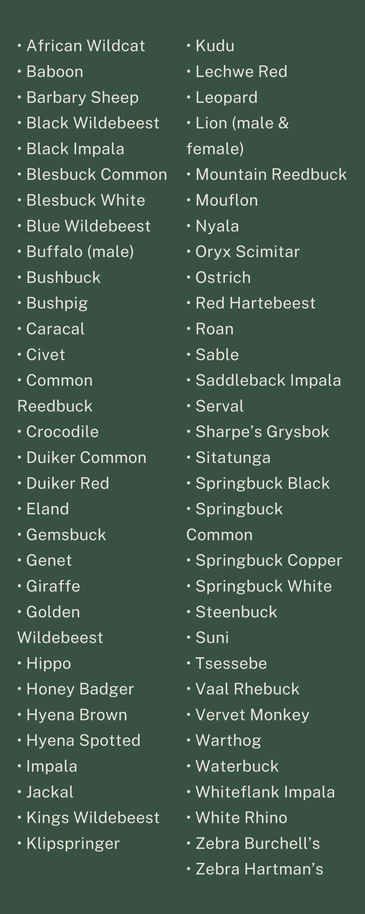Click Sharpe's Grysbok in the list
This screenshot has width=365, height=914.
pos(262,432)
